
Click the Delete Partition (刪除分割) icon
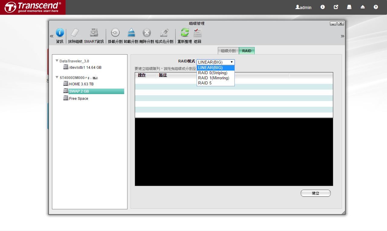[x=147, y=33]
